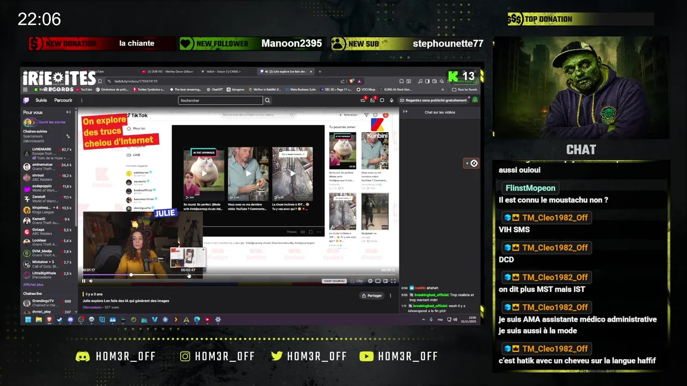
Task: Open the taskbar clock and date
Action: pyautogui.click(x=468, y=320)
